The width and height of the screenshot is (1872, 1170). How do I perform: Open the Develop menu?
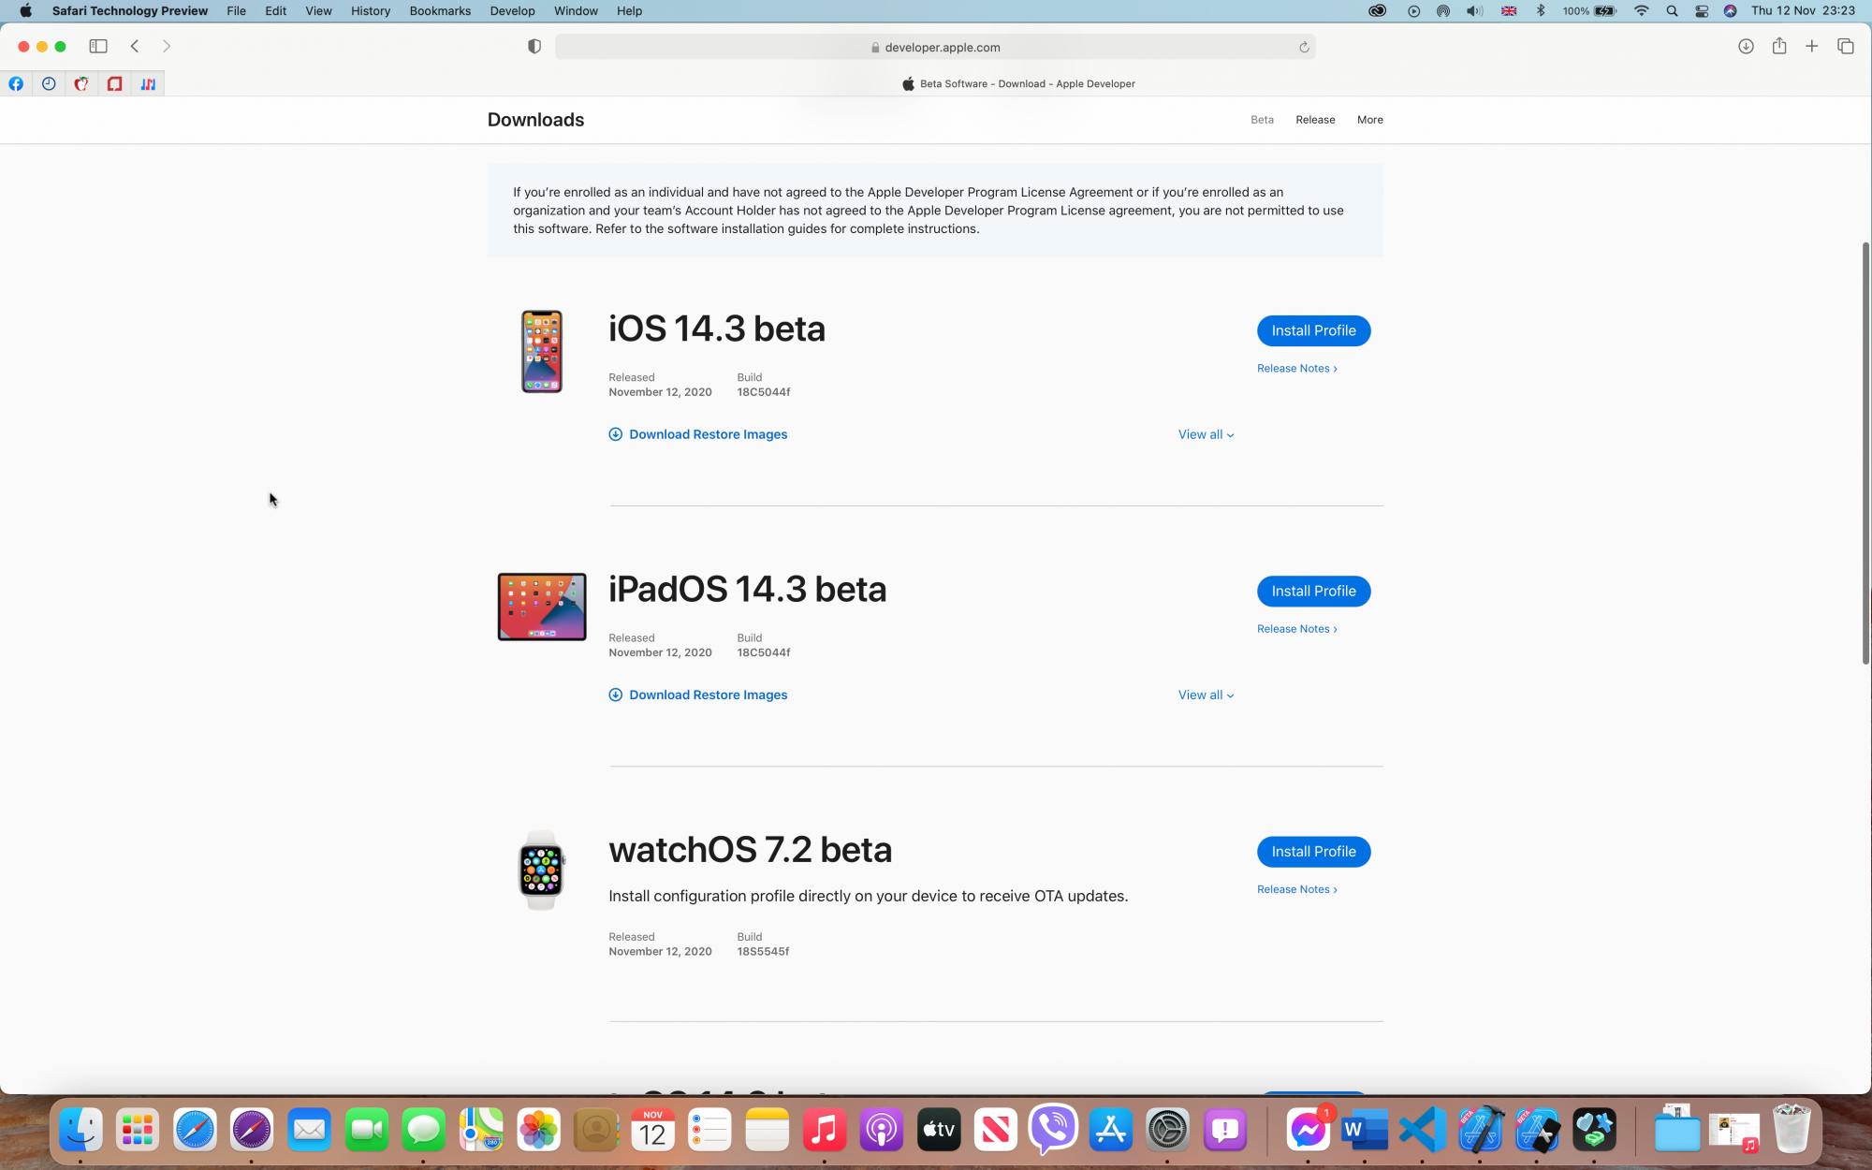[512, 11]
